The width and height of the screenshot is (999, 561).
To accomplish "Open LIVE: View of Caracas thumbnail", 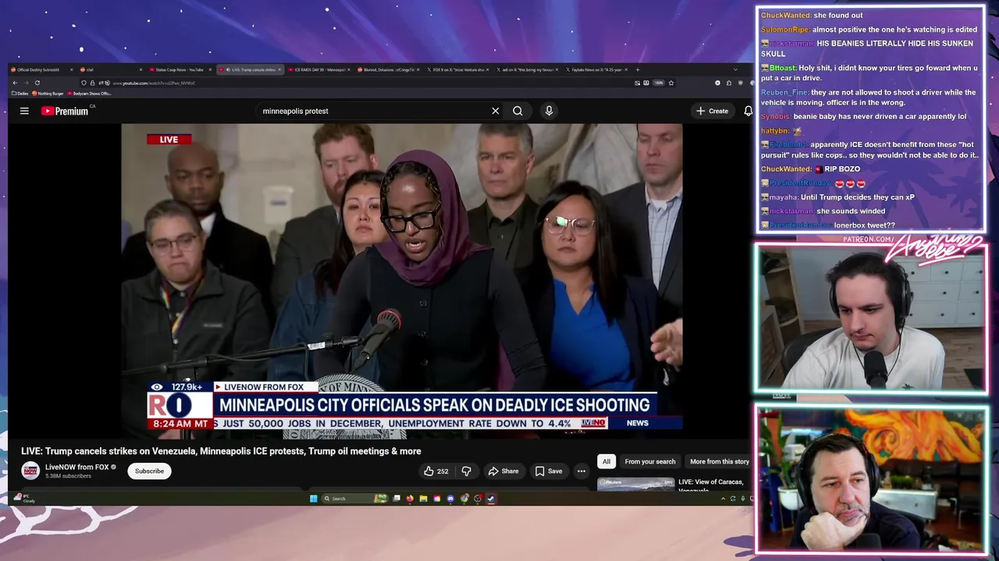I will [x=635, y=485].
